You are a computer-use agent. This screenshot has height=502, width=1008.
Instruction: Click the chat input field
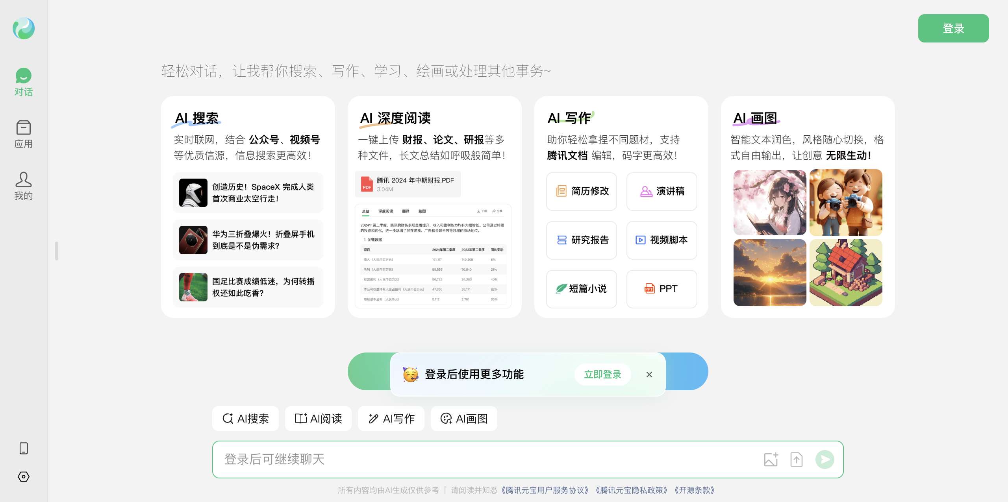click(x=472, y=459)
